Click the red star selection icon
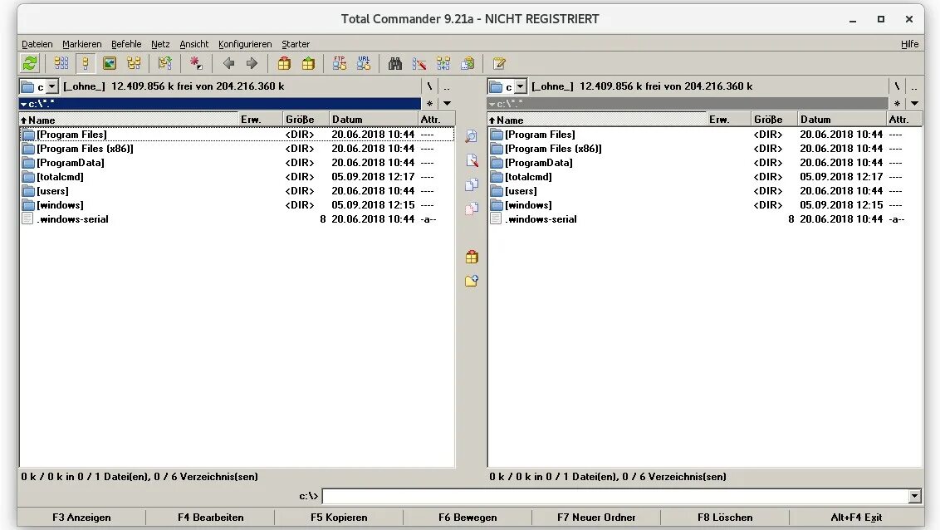 pyautogui.click(x=196, y=63)
